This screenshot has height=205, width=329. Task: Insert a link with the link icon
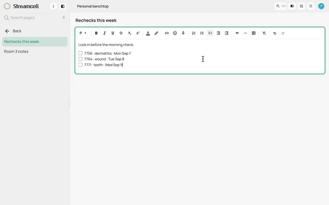click(167, 33)
